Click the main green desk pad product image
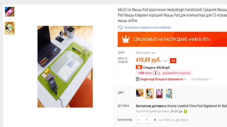Screen dimensions: 227x127 pyautogui.click(x=65, y=67)
